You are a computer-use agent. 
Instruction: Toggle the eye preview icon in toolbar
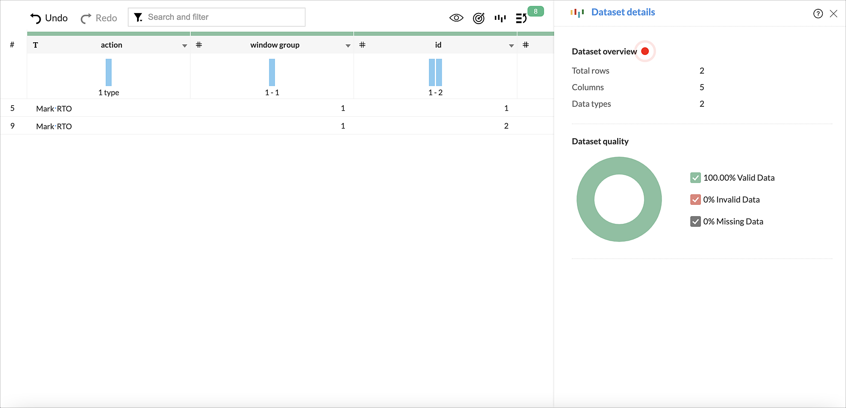point(456,18)
